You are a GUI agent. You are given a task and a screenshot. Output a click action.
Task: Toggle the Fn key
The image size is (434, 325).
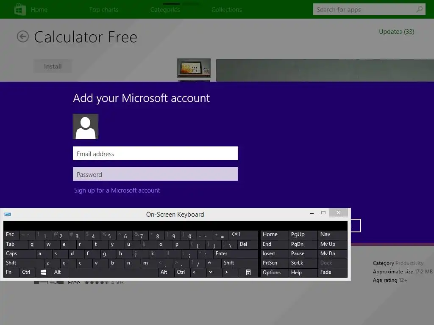[11, 272]
